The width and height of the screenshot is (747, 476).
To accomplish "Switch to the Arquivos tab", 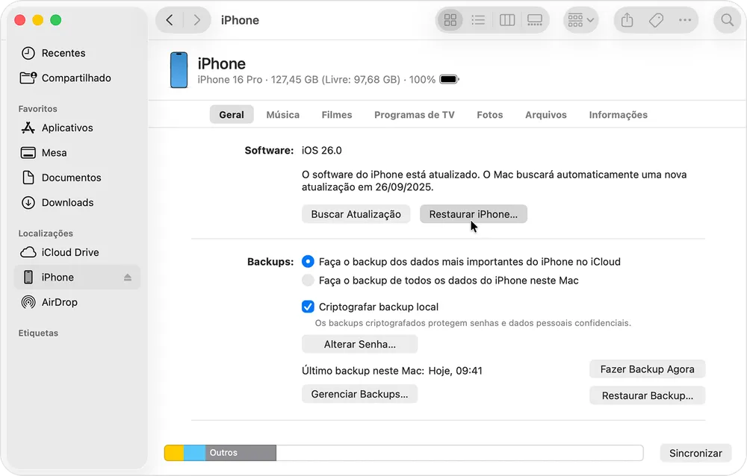I will 546,115.
